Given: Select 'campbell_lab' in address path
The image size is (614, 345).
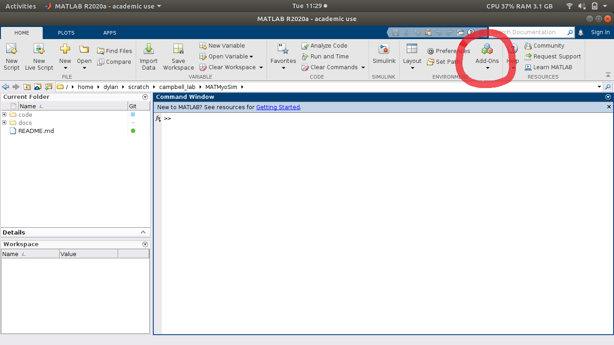Looking at the screenshot, I should coord(177,87).
